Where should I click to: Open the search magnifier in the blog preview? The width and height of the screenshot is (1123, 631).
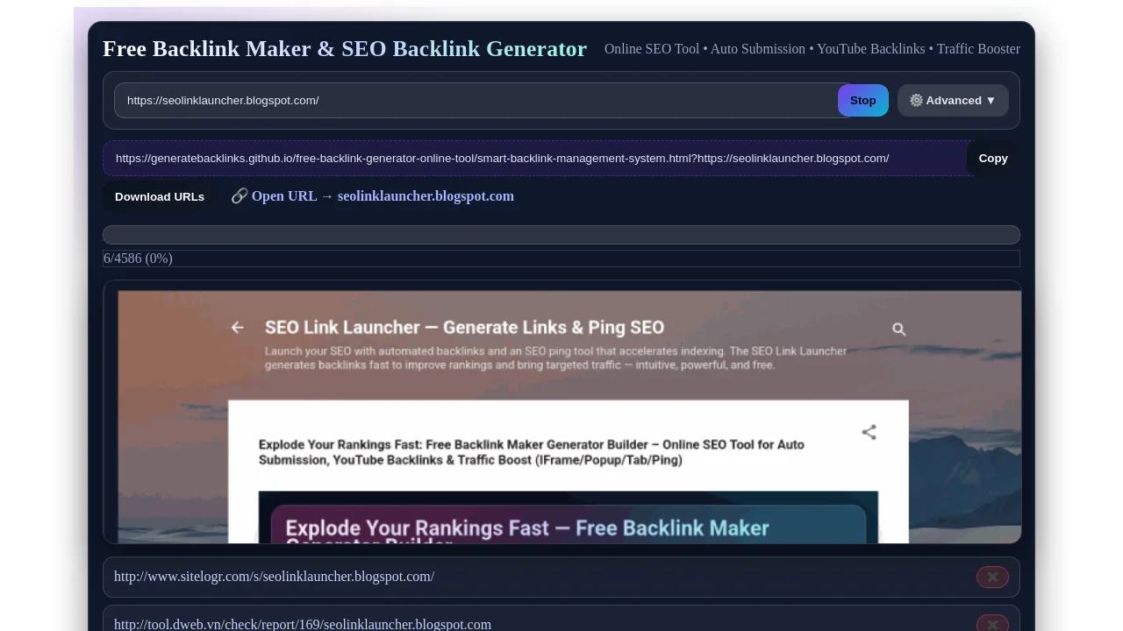898,329
